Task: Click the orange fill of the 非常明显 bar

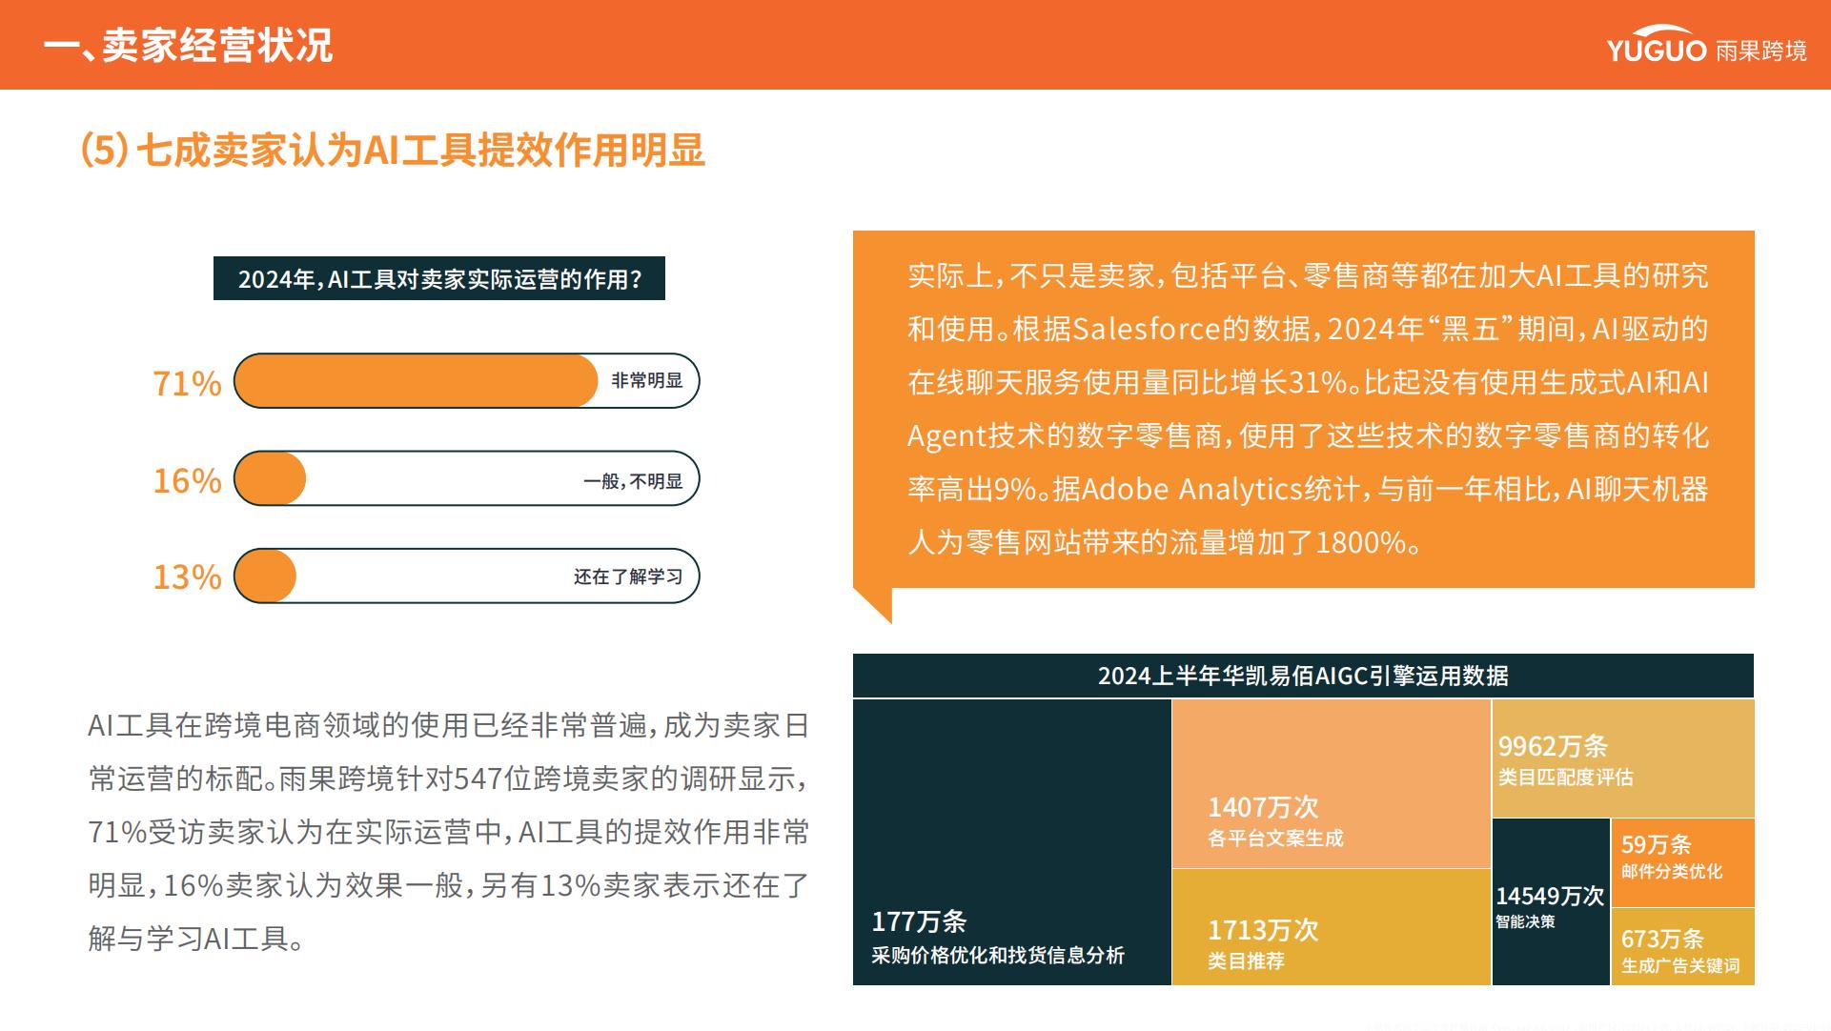Action: tap(417, 381)
